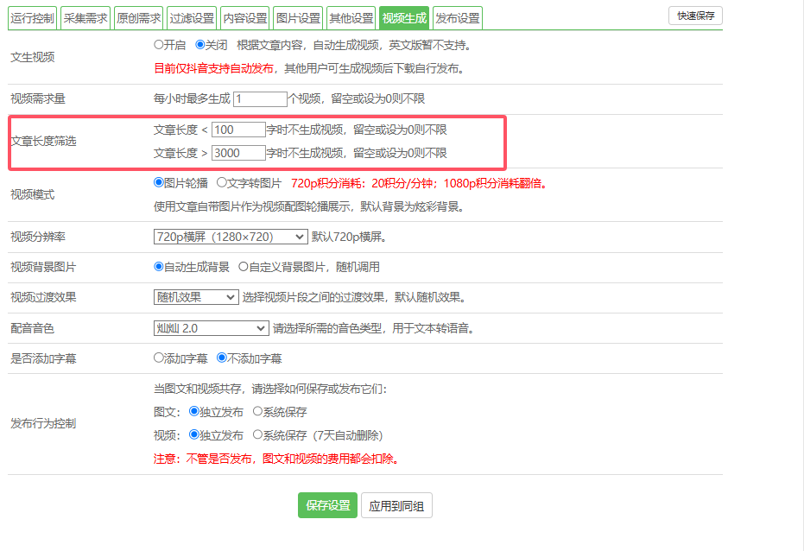Go to the 发布设置 tab
Screen dimensions: 804x551
point(457,18)
